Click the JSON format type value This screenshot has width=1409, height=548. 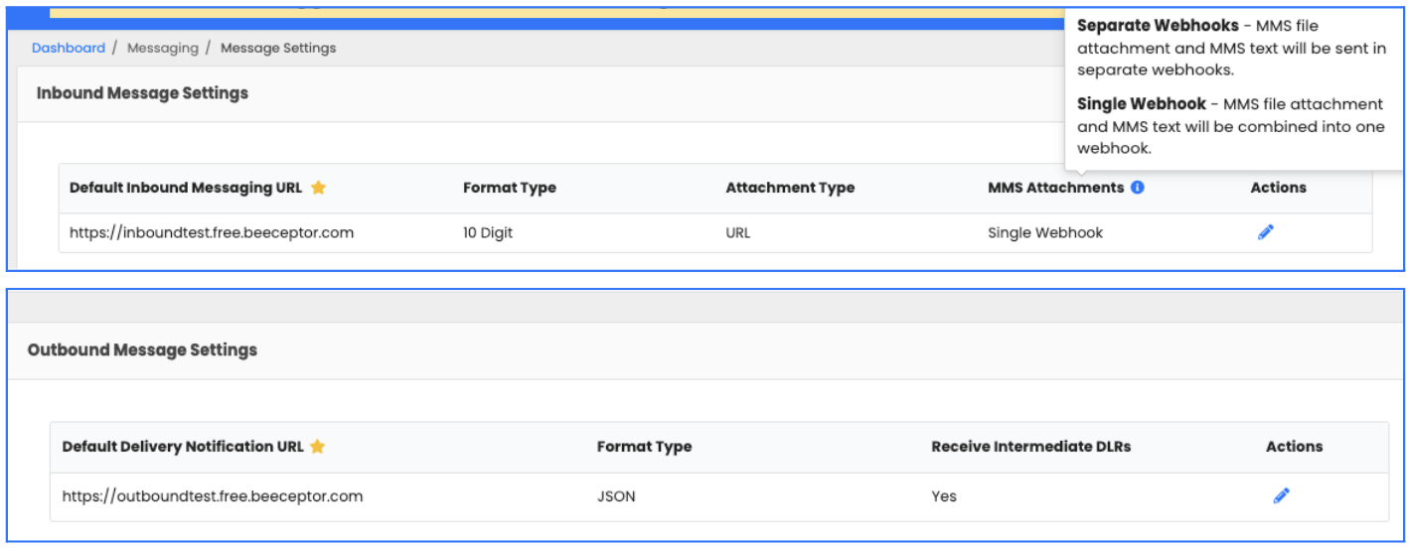[x=616, y=496]
